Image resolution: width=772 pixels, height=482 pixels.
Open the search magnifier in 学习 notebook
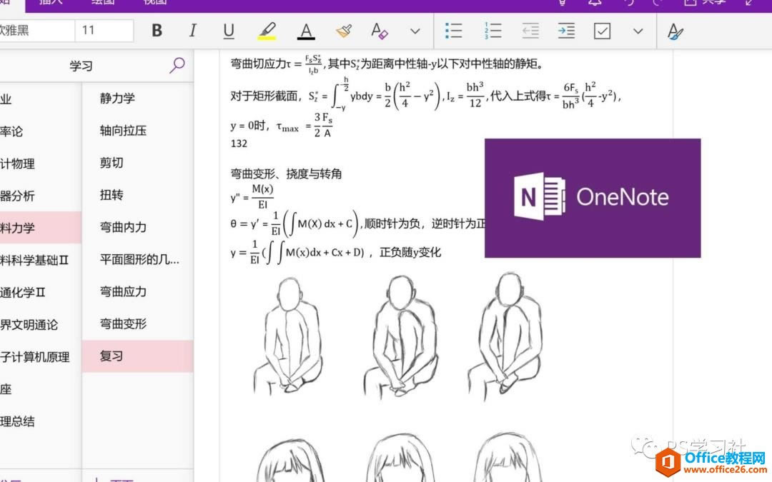177,64
